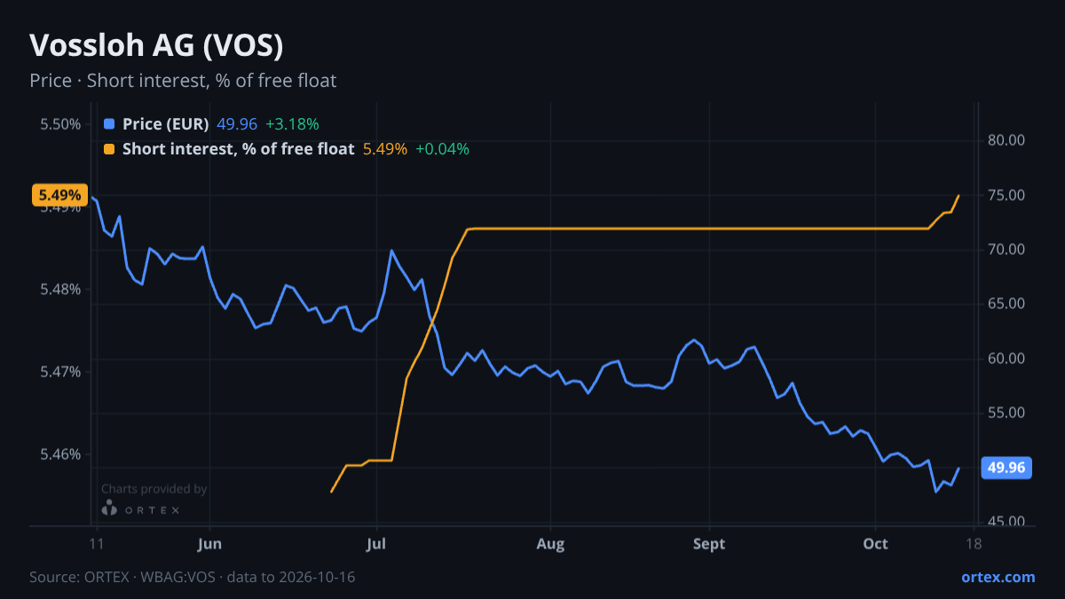
Task: Click the legend price value 49.96
Action: click(x=236, y=123)
